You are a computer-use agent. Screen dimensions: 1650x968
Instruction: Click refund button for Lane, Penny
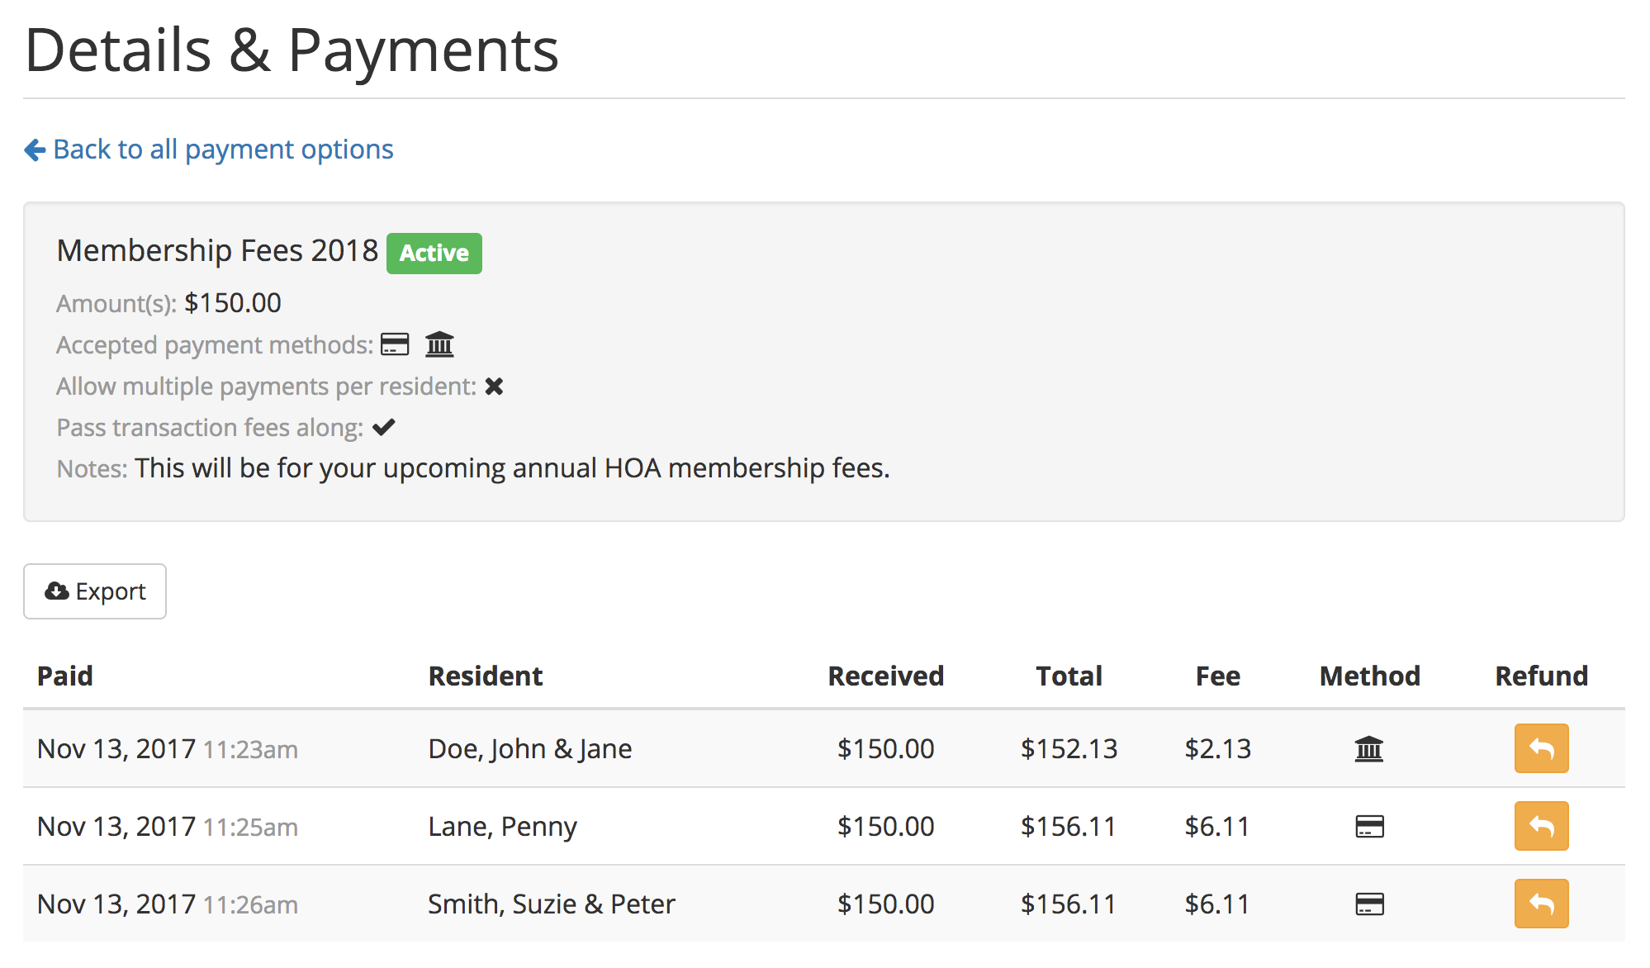click(1540, 826)
